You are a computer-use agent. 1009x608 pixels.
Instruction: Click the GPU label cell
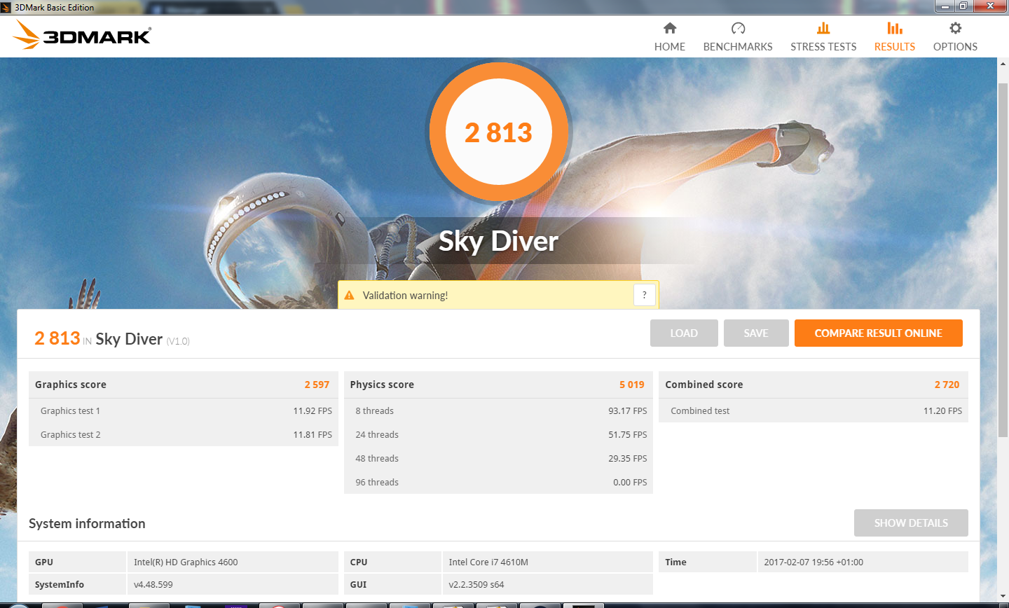click(x=77, y=562)
